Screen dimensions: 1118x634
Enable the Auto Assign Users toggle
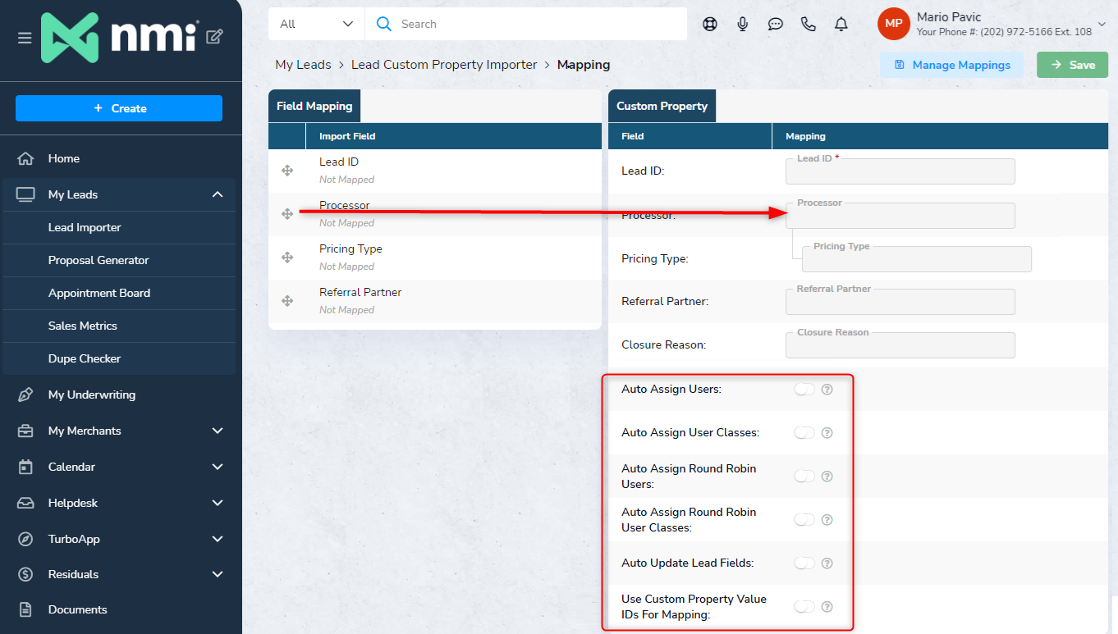[x=804, y=390]
